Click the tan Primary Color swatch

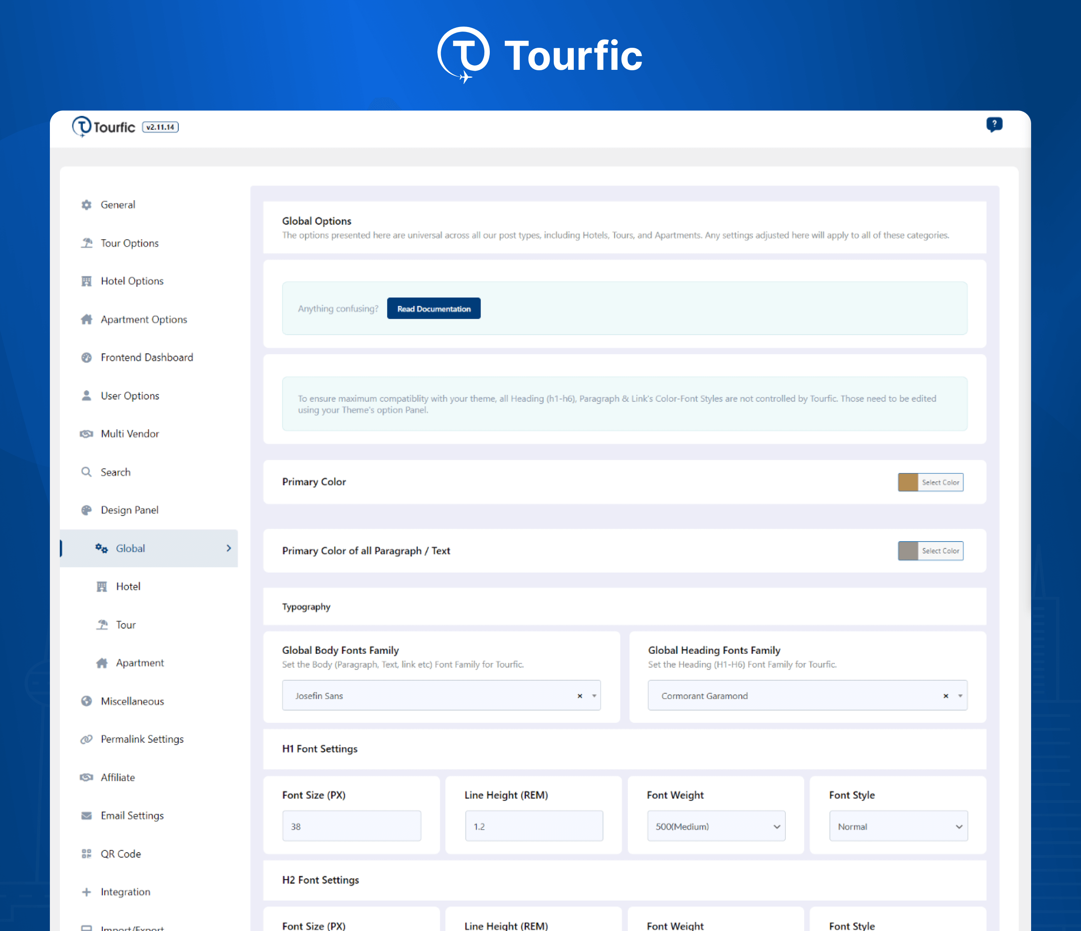click(908, 483)
